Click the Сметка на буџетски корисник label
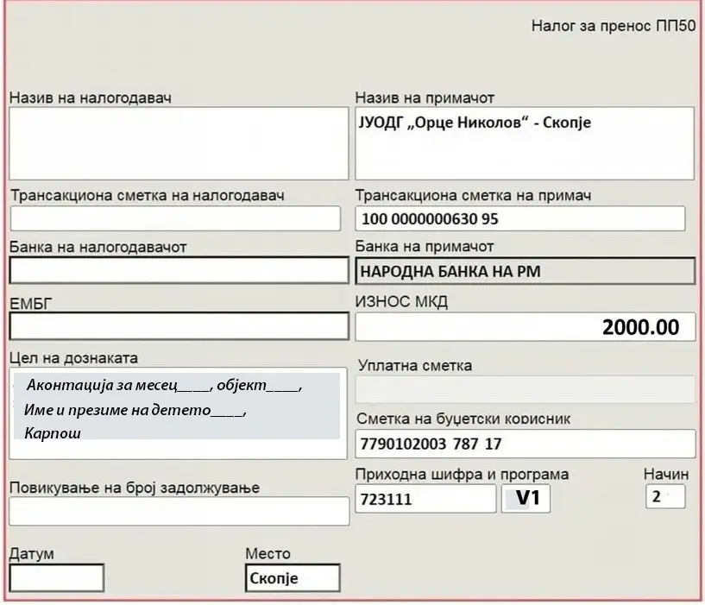705x605 pixels. (463, 419)
